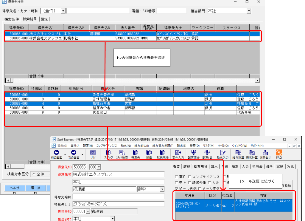This screenshot has width=305, height=221.
Task: Open the 担当者NO 000001 dropdown
Action: click(88, 211)
